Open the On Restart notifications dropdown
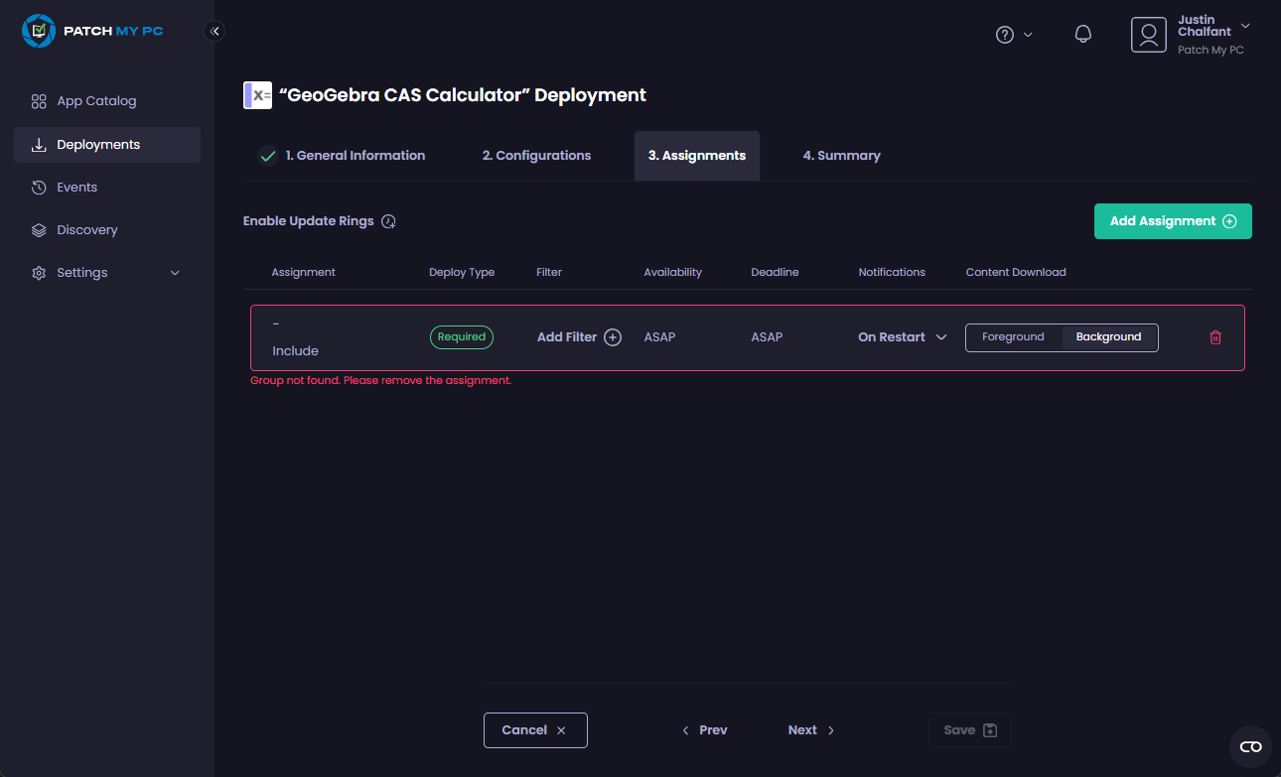 tap(902, 337)
